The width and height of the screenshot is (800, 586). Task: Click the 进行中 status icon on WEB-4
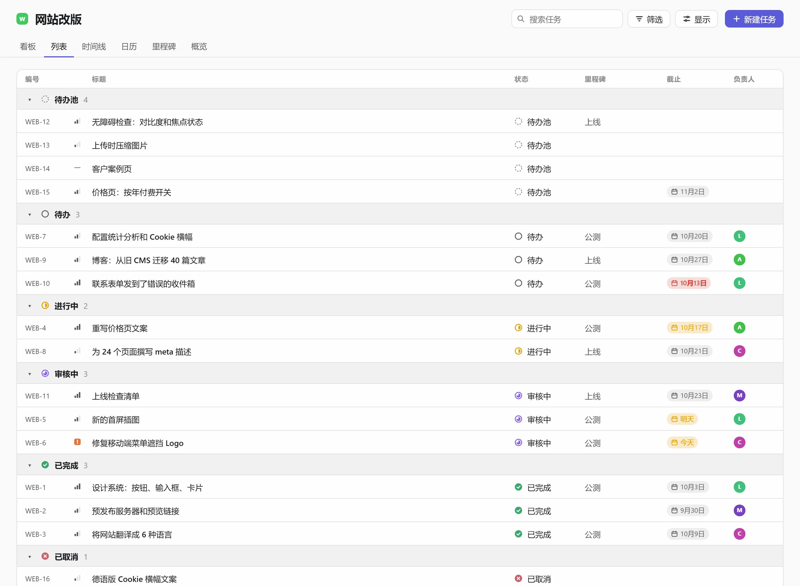518,328
